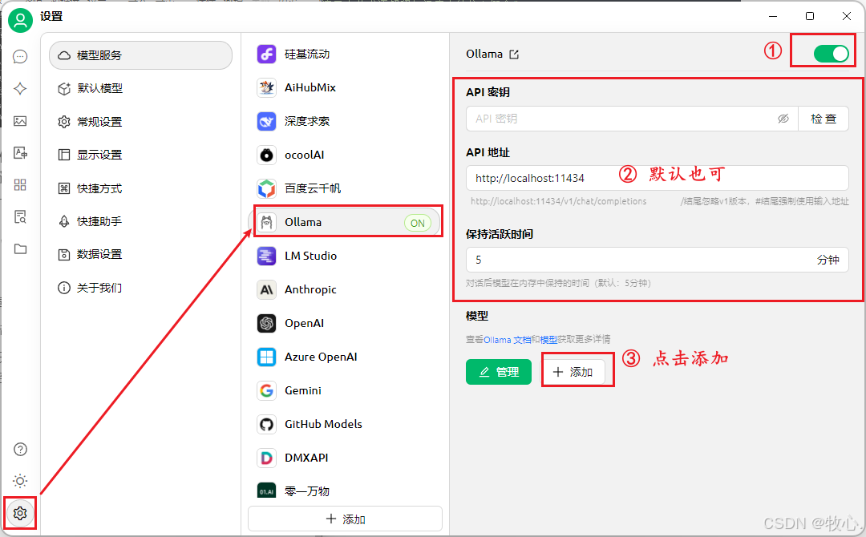
Task: Open the Ollama 文档 link
Action: (x=508, y=340)
